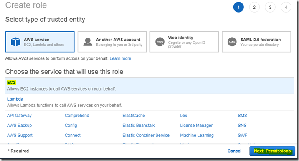Select the SWF service
The image size is (299, 161).
242,136
